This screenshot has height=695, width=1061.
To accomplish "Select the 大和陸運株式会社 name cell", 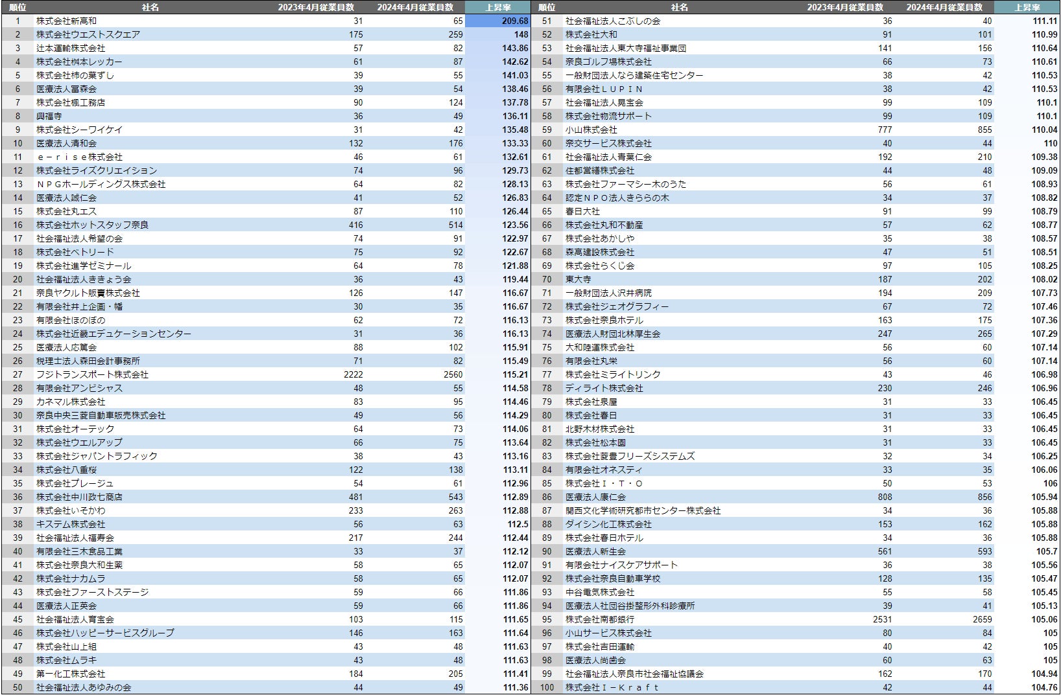I will [600, 347].
